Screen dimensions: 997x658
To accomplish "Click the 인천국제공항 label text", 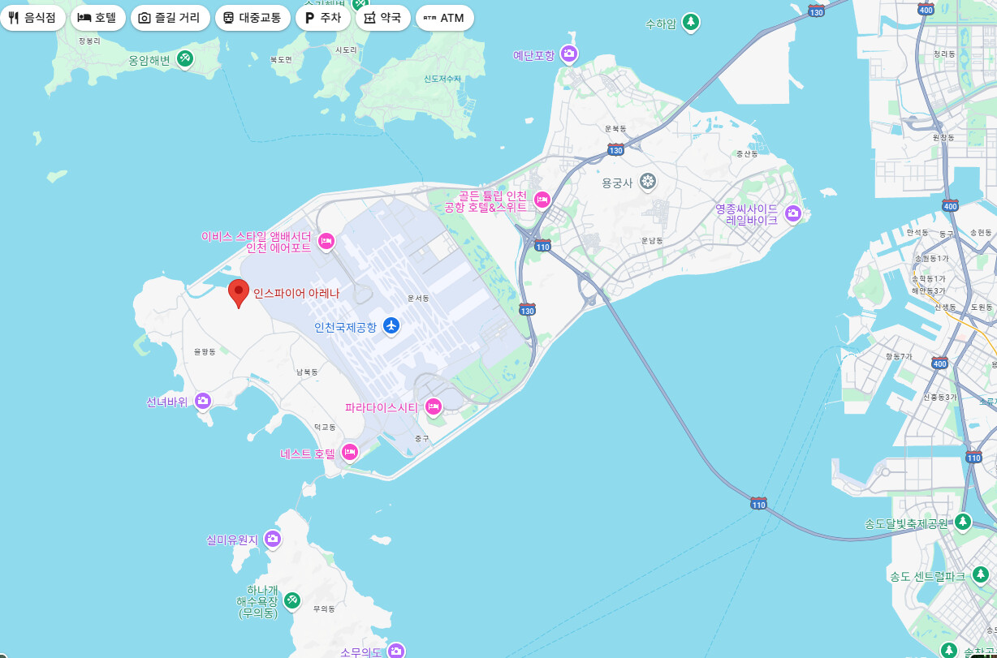I will (x=346, y=327).
